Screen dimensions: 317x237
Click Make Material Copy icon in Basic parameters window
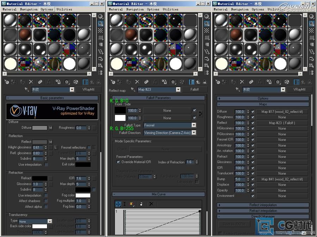(x=40, y=82)
